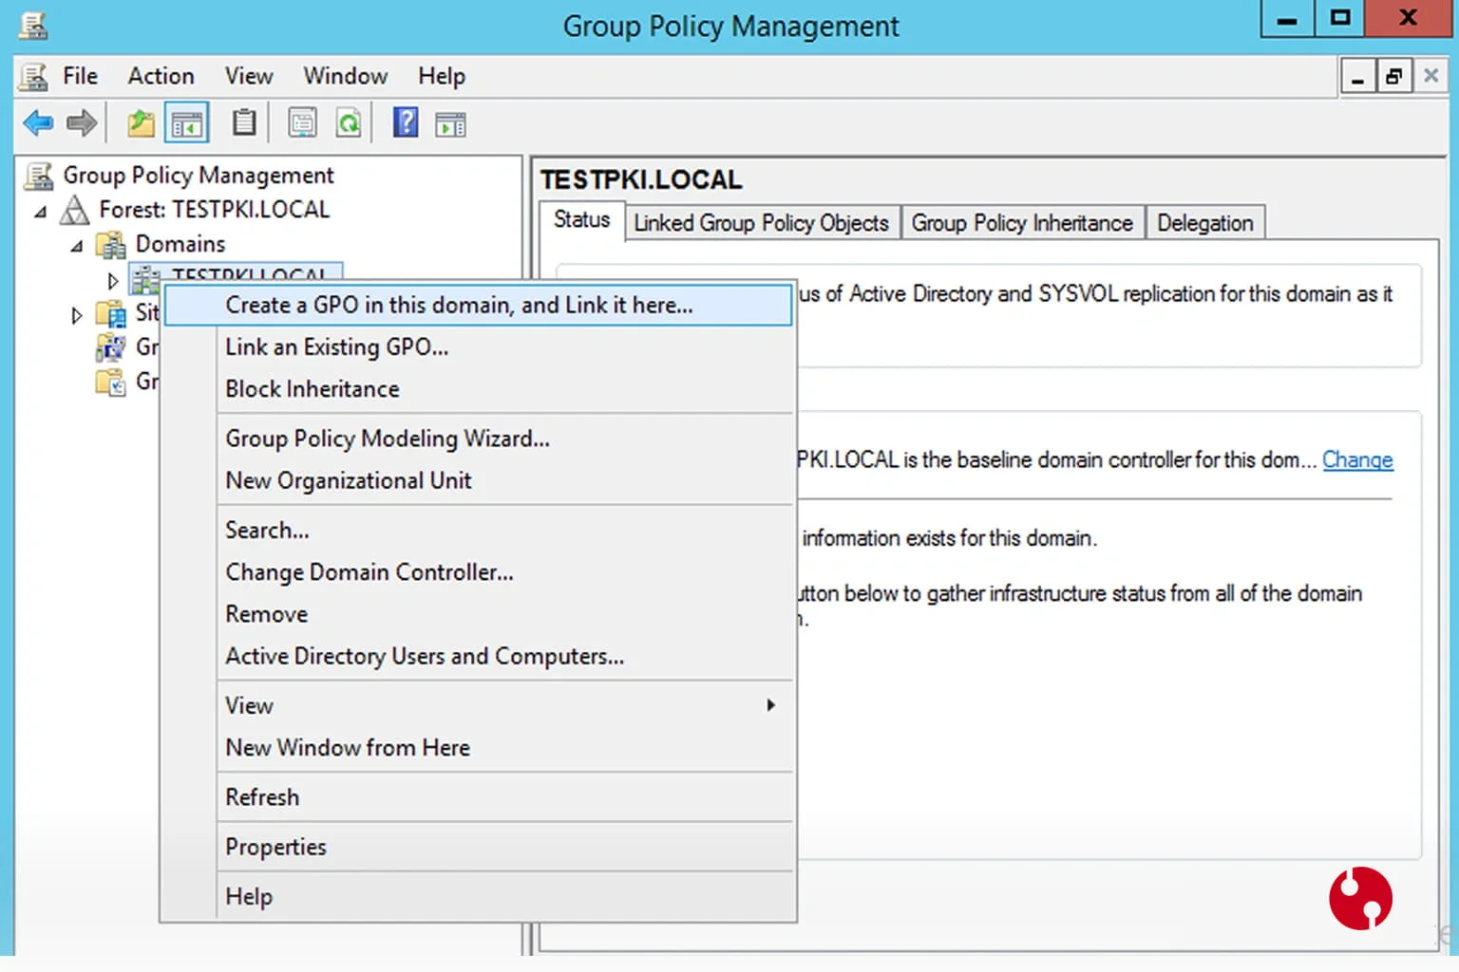This screenshot has width=1459, height=972.
Task: Select Search... in context menu
Action: [x=478, y=530]
